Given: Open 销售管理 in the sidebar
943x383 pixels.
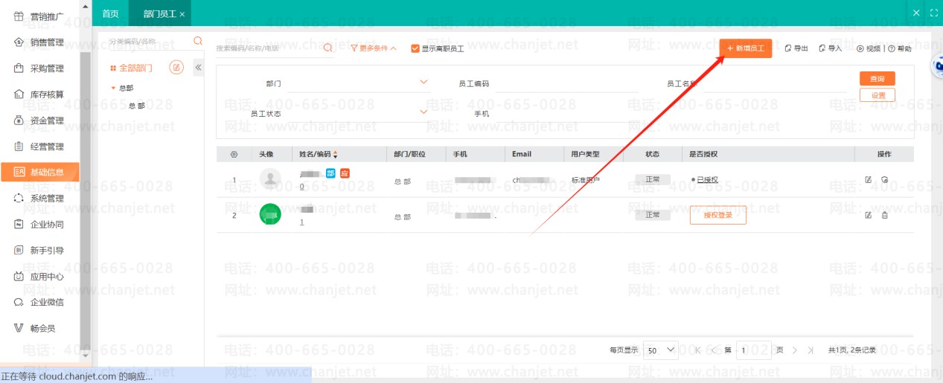Looking at the screenshot, I should [x=40, y=42].
